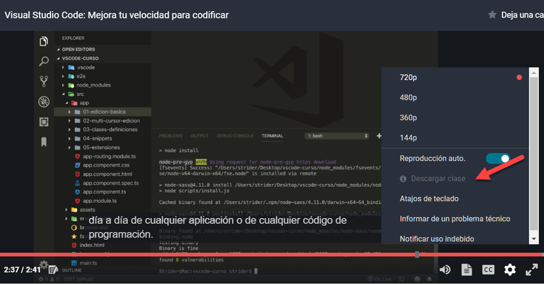The height and width of the screenshot is (285, 544).
Task: Open Search magnifier in activity bar
Action: pos(44,62)
